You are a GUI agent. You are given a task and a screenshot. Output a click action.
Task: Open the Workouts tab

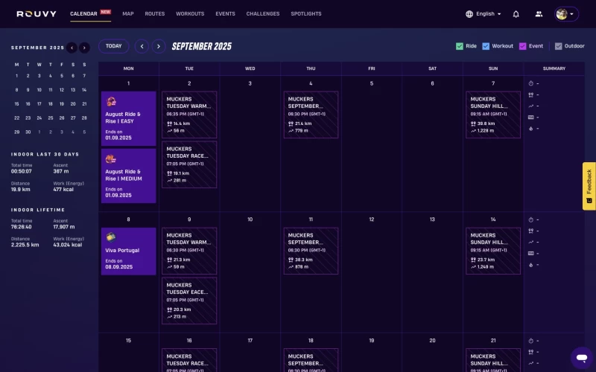coord(190,13)
